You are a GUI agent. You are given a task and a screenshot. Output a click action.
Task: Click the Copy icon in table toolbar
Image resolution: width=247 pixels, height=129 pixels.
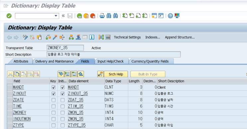(x=17, y=74)
